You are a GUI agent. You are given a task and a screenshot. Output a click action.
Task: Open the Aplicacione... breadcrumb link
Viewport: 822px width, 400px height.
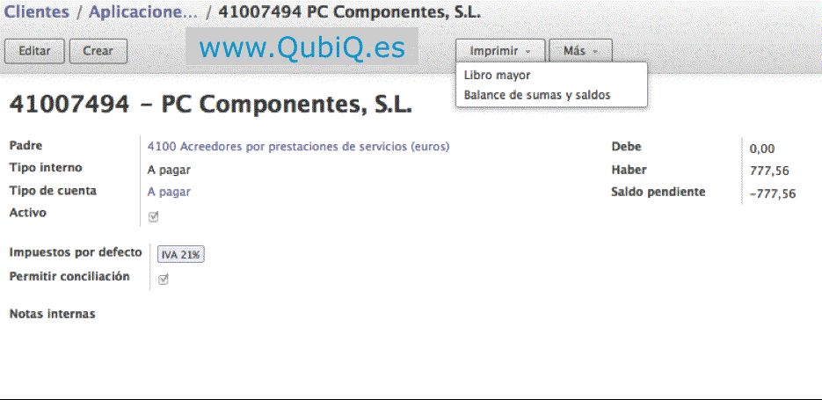click(142, 13)
